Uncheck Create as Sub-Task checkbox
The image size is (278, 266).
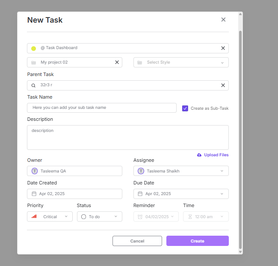[185, 108]
